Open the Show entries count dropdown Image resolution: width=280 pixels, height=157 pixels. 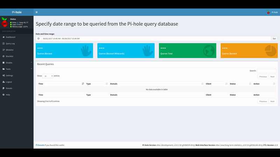click(x=48, y=76)
